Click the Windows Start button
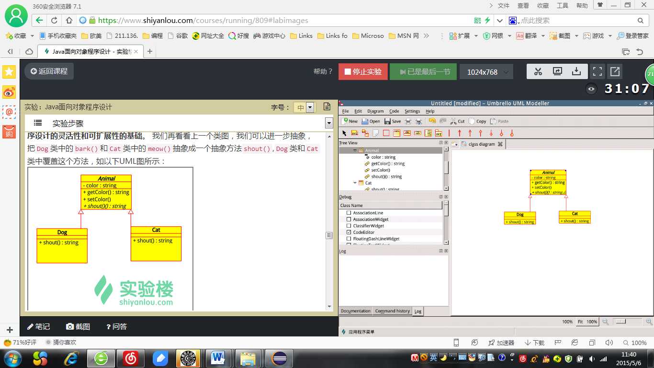 pos(12,358)
